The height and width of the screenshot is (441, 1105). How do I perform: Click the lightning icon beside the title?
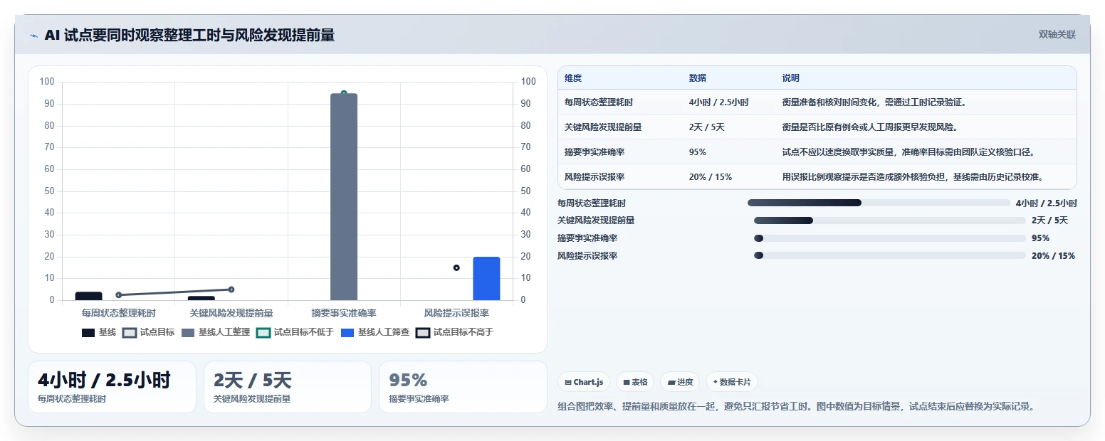[33, 36]
